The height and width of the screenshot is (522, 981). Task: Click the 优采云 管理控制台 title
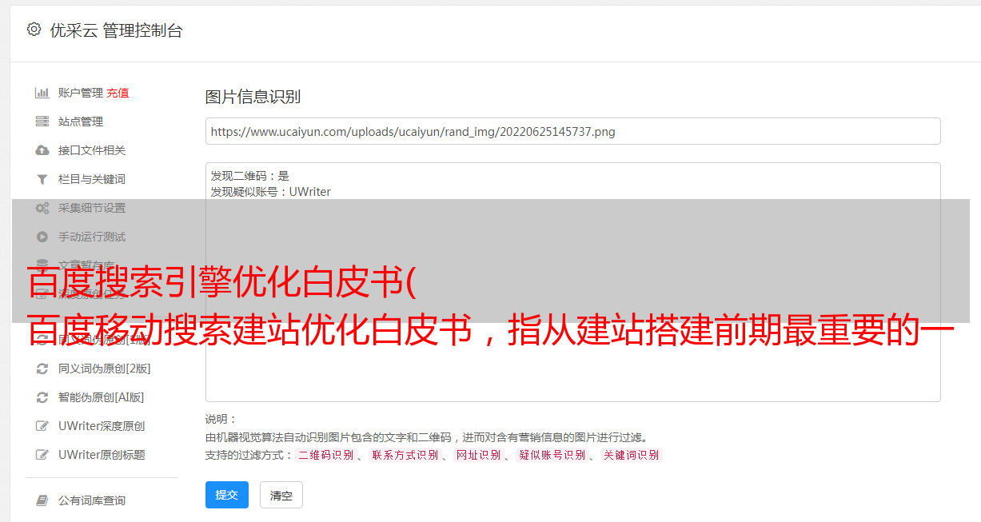(x=116, y=30)
